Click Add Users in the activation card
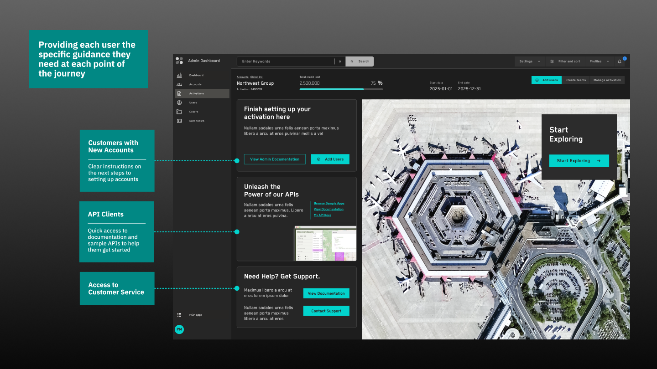The width and height of the screenshot is (657, 369). [x=330, y=159]
